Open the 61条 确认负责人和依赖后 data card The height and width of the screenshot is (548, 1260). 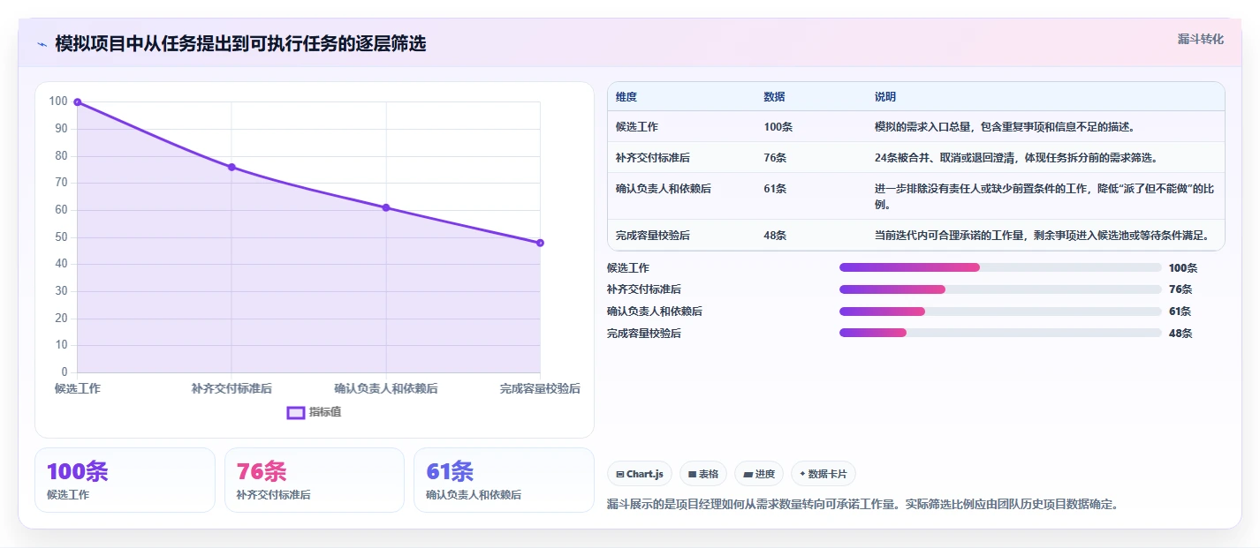[504, 480]
